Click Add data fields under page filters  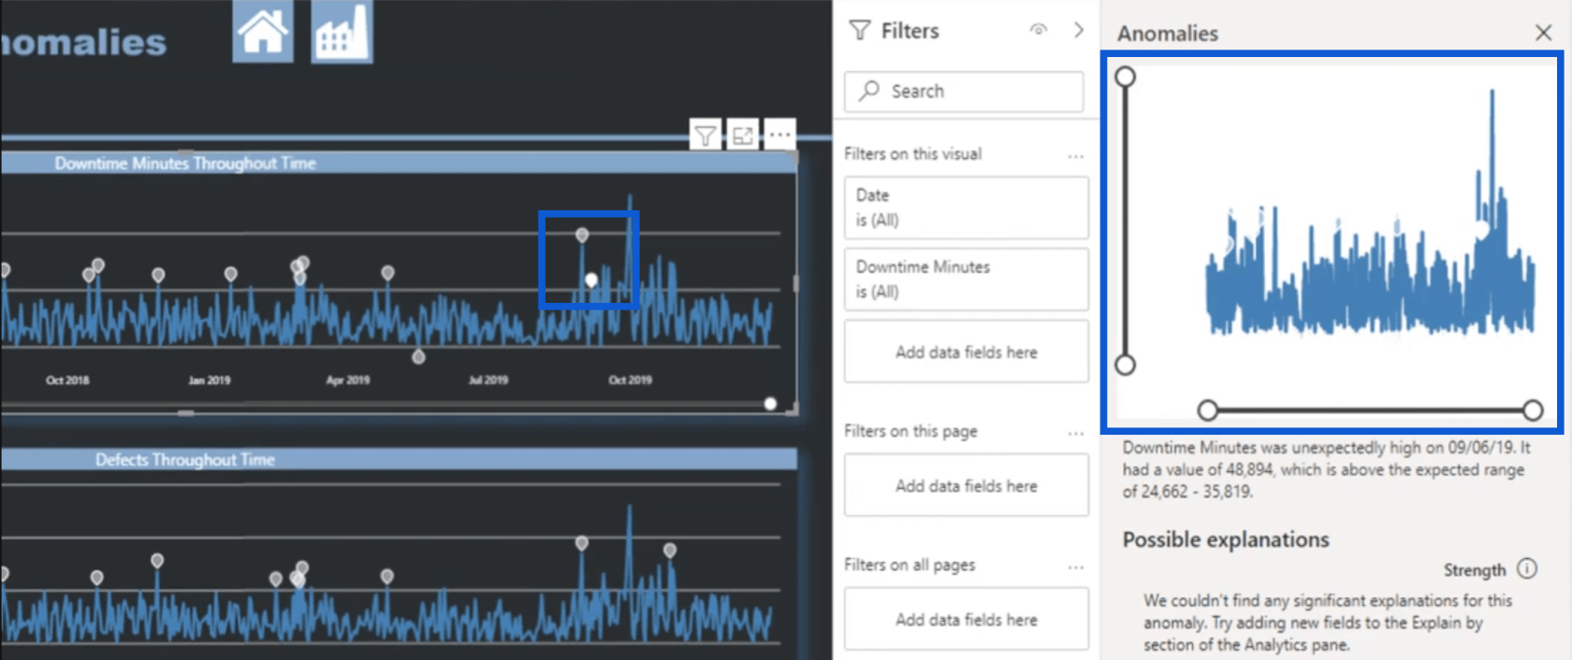966,485
